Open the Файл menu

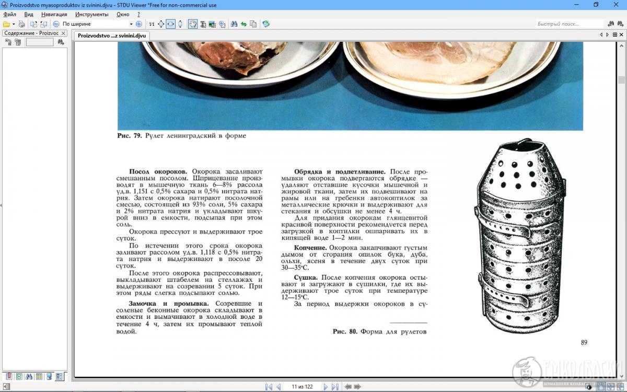coord(9,14)
